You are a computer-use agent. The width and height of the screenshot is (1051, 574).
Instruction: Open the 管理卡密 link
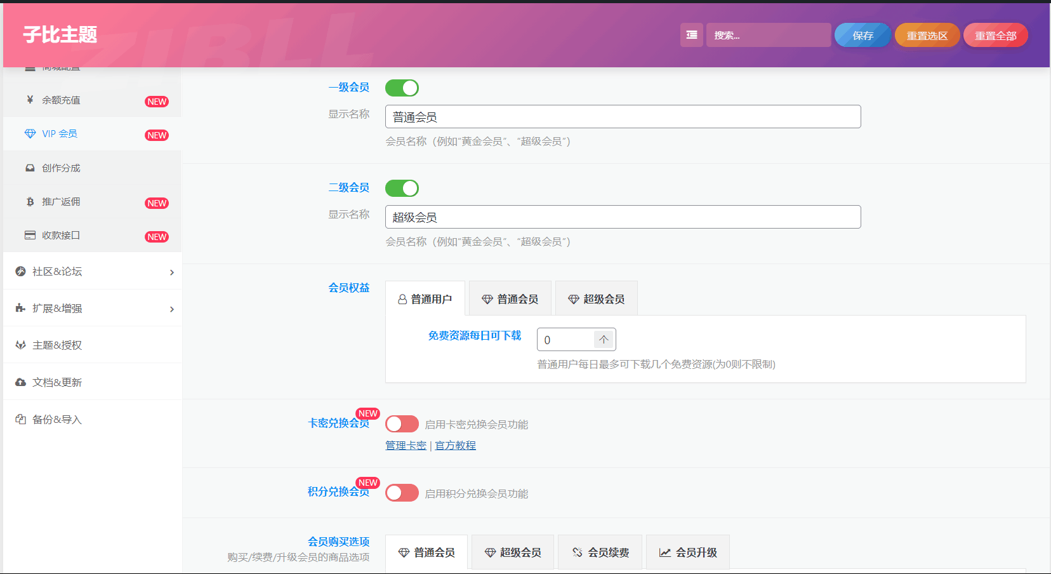pyautogui.click(x=406, y=445)
